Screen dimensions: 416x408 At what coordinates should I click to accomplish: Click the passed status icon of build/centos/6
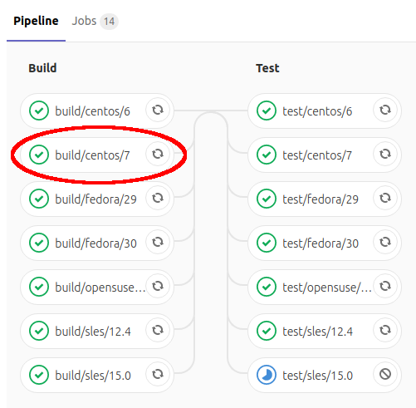39,111
